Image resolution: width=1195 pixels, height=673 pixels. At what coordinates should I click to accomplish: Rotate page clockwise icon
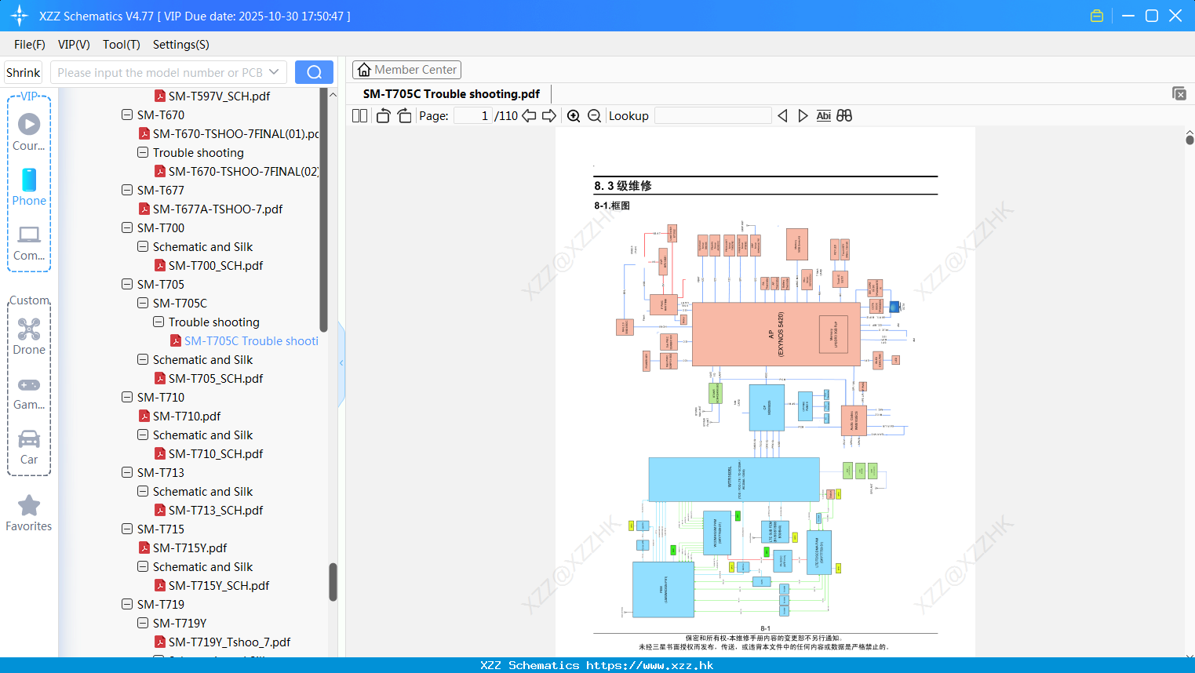point(404,115)
